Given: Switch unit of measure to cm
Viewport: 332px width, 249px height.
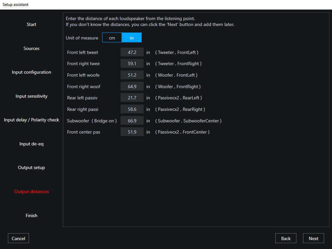Looking at the screenshot, I should coord(112,37).
